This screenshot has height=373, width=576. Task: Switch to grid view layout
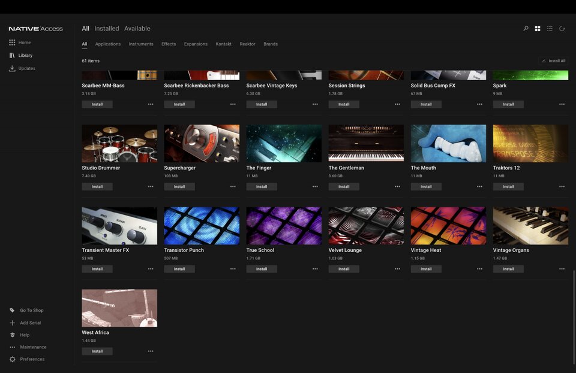pyautogui.click(x=537, y=28)
